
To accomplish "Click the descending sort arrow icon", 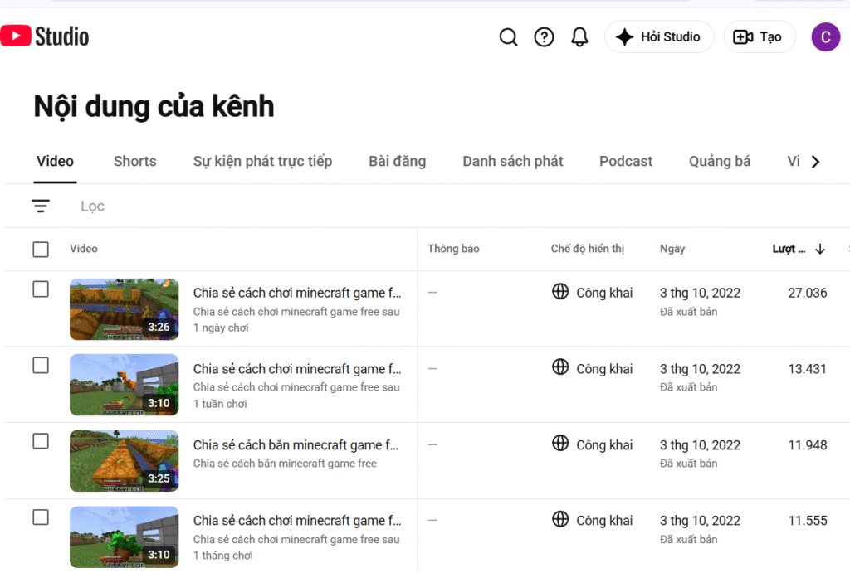I will [x=820, y=249].
